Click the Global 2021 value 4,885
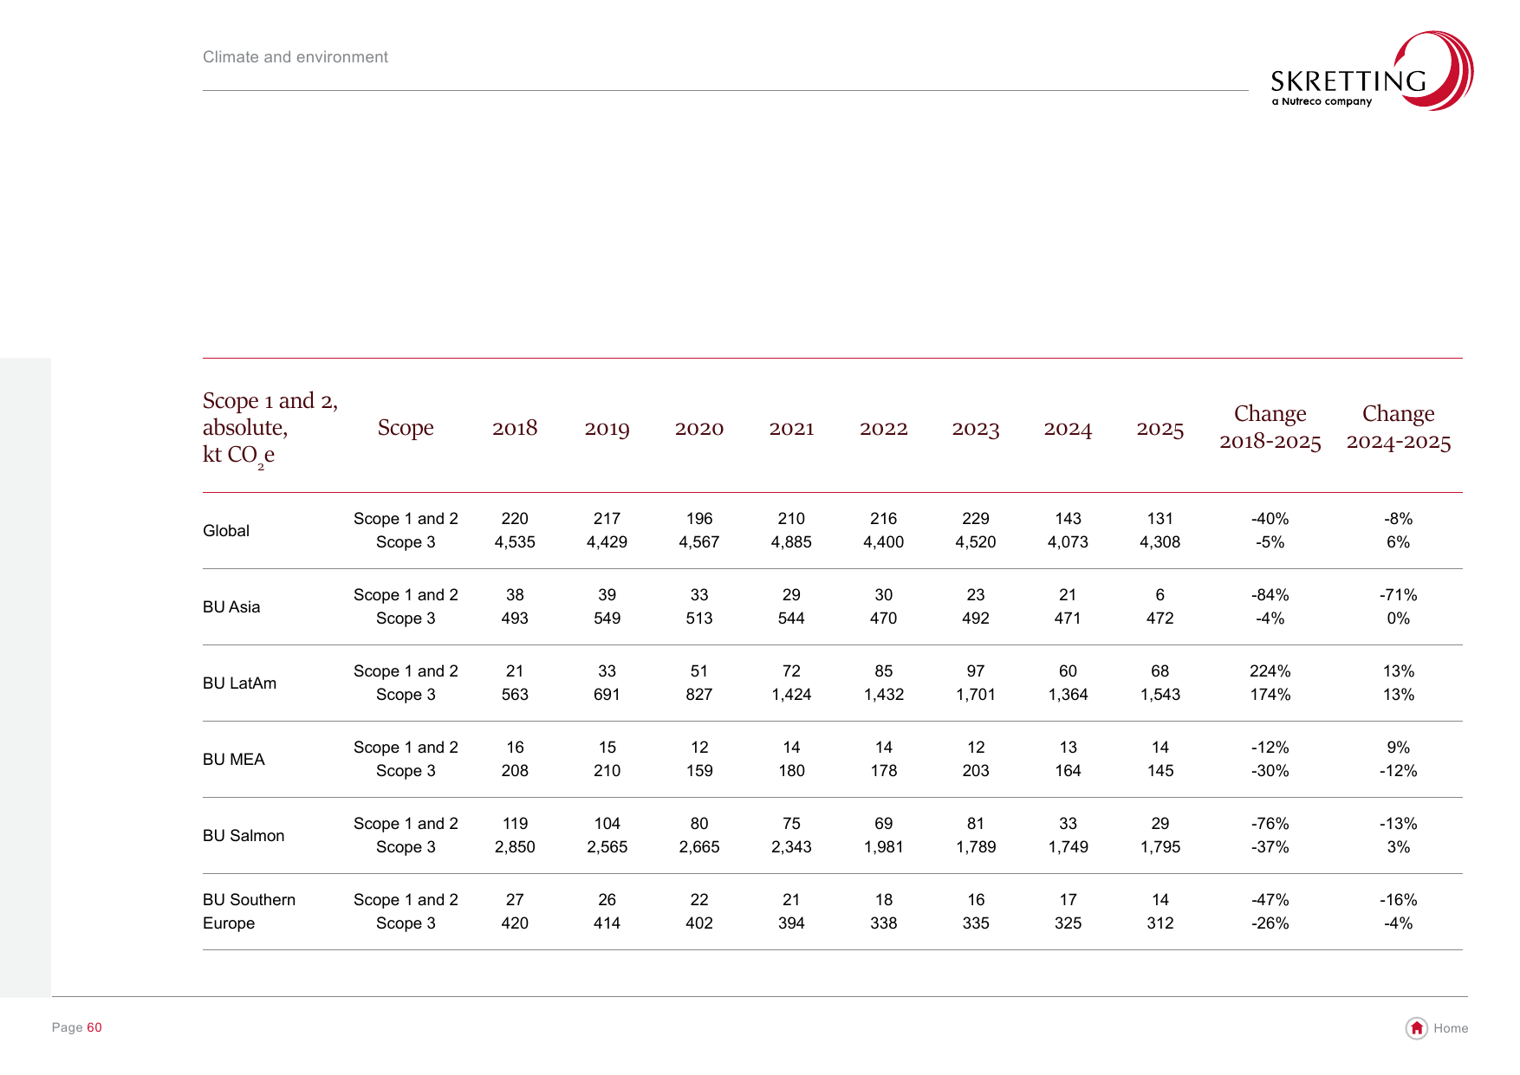 point(791,542)
